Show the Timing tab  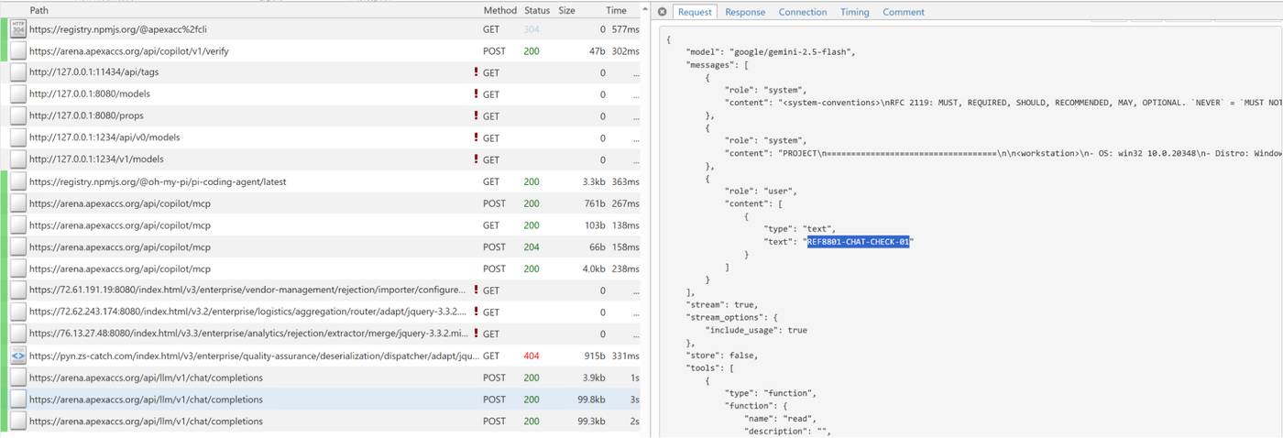click(855, 12)
